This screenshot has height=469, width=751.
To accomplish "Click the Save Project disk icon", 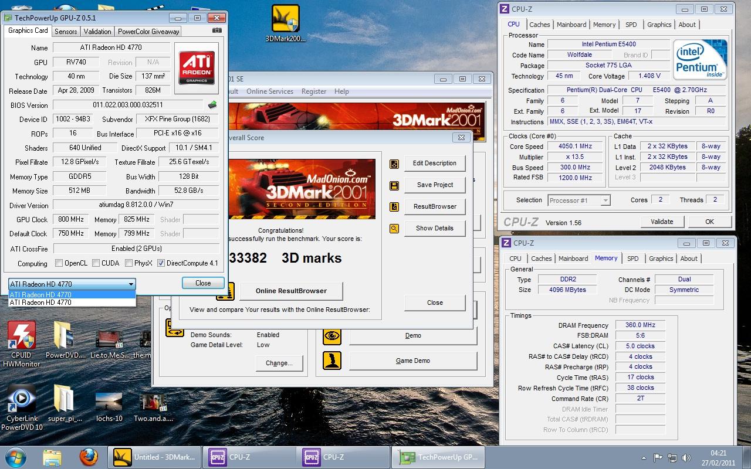I will pyautogui.click(x=394, y=185).
